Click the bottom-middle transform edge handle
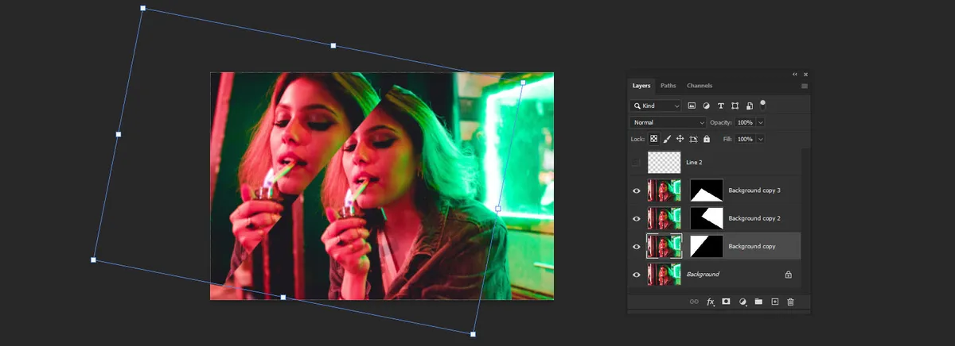The width and height of the screenshot is (955, 346). point(283,297)
